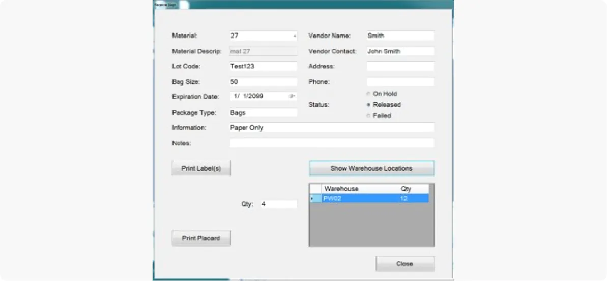The height and width of the screenshot is (281, 607).
Task: Click the Print Label(s) button
Action: coord(201,168)
